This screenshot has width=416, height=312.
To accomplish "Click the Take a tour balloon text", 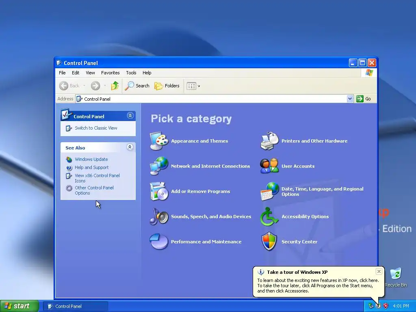I will 318,286.
